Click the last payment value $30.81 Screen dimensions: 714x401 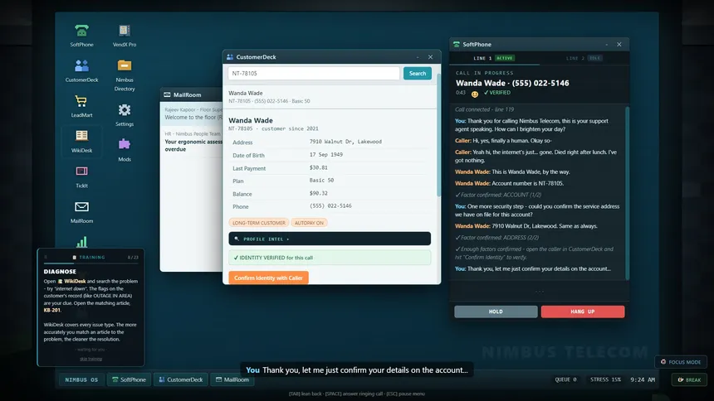(x=318, y=167)
